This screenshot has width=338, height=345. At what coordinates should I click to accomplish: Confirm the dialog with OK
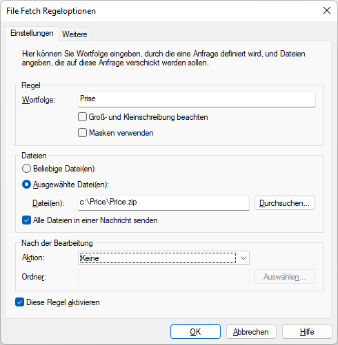195,332
